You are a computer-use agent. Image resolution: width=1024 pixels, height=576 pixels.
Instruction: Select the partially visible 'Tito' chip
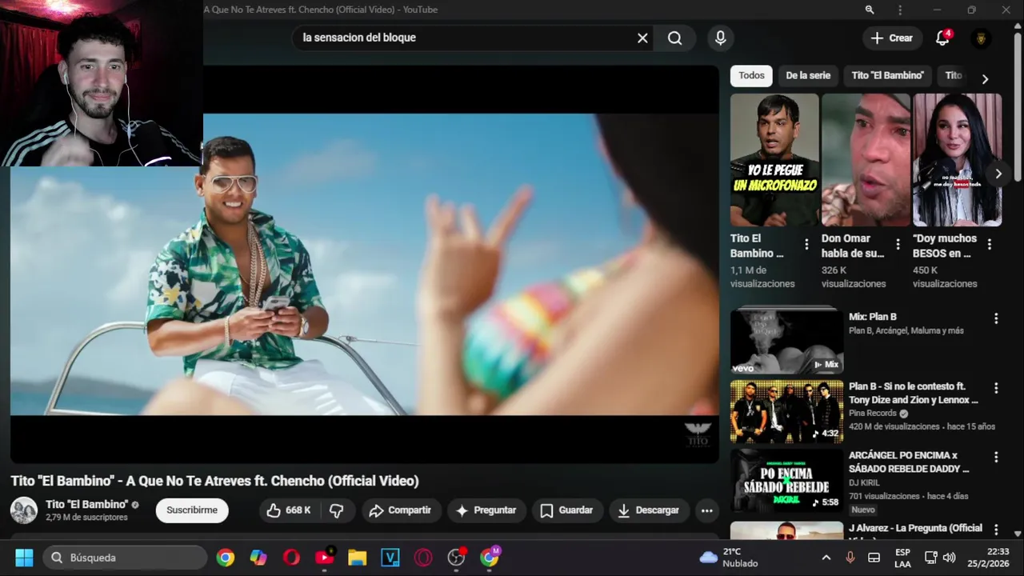click(953, 76)
